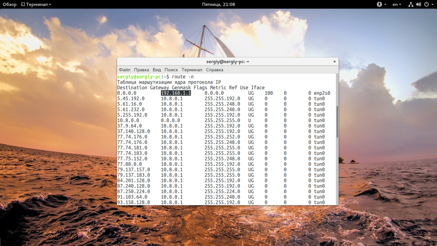The height and width of the screenshot is (246, 437).
Task: Close the terminal window
Action: click(x=335, y=61)
